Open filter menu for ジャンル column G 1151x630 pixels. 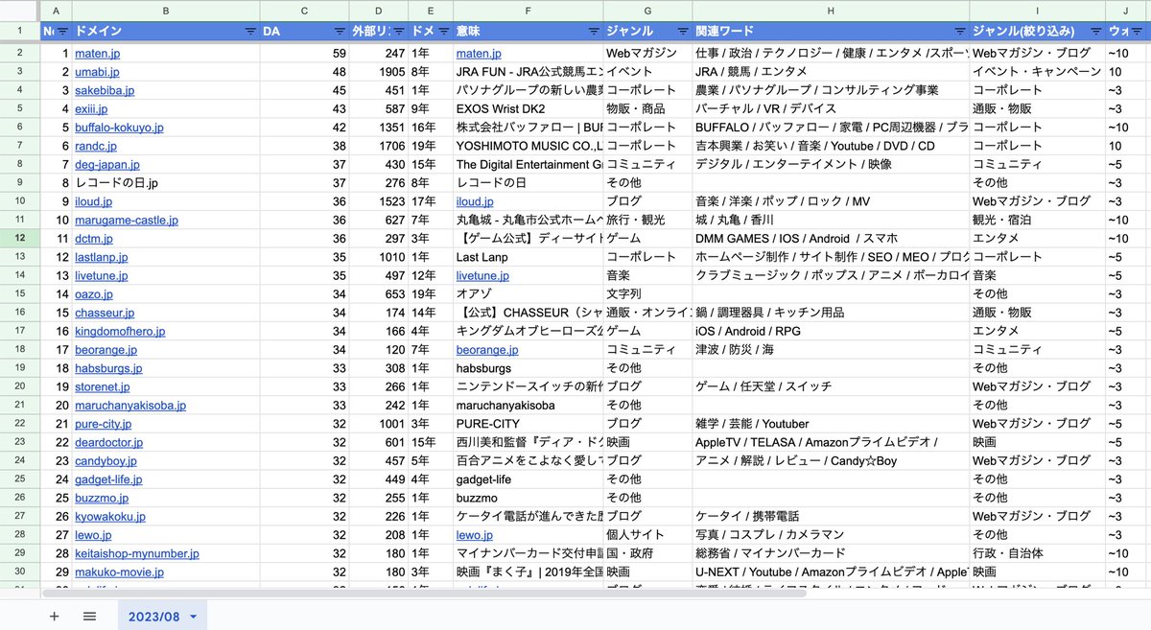coord(682,31)
